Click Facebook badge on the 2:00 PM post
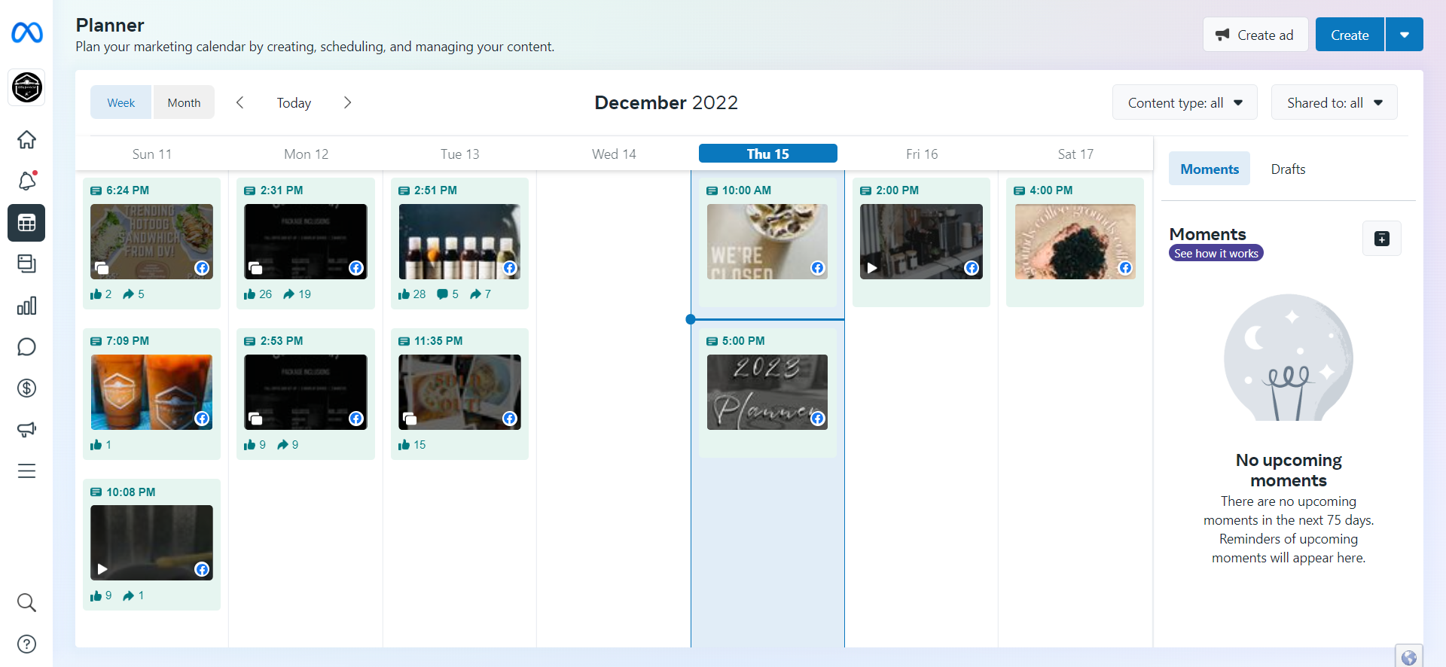The height and width of the screenshot is (667, 1446). click(972, 268)
